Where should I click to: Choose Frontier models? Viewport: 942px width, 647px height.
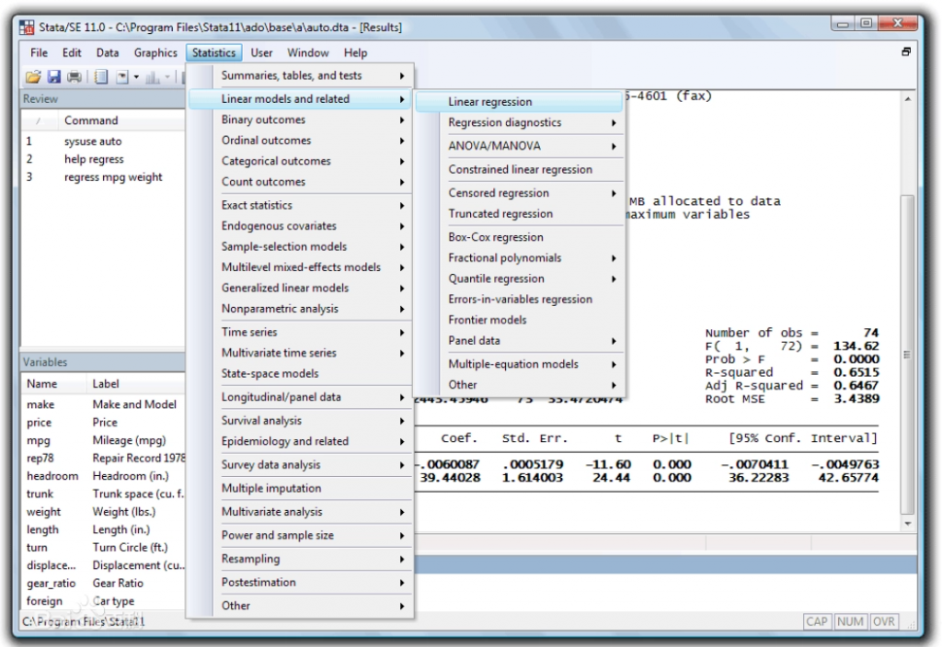(x=519, y=321)
